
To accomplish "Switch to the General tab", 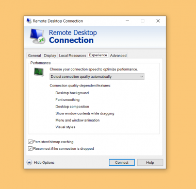I will coord(35,56).
